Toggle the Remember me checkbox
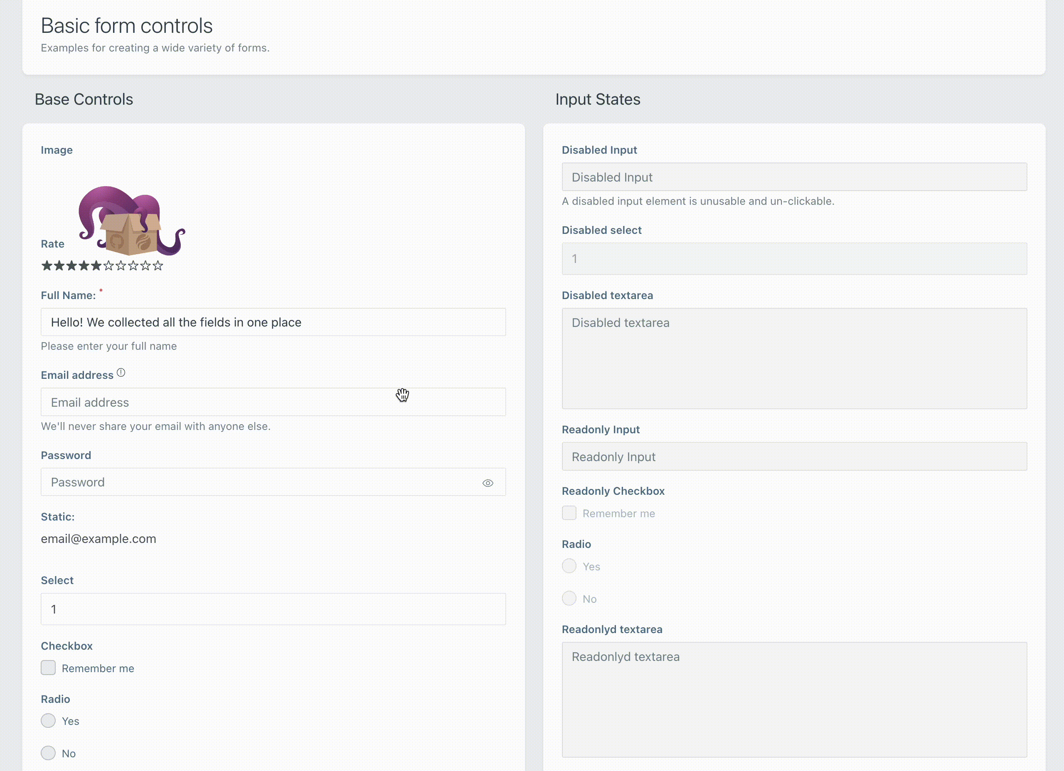The height and width of the screenshot is (771, 1064). 49,668
